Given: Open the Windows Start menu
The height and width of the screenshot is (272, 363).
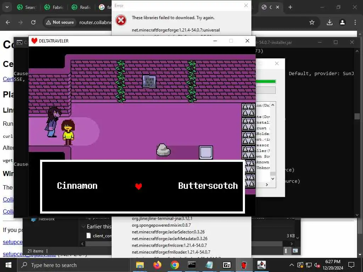Looking at the screenshot, I should click(x=9, y=265).
